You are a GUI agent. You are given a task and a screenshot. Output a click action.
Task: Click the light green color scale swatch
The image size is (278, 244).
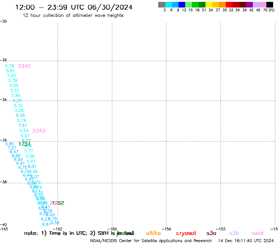pyautogui.click(x=189, y=5)
